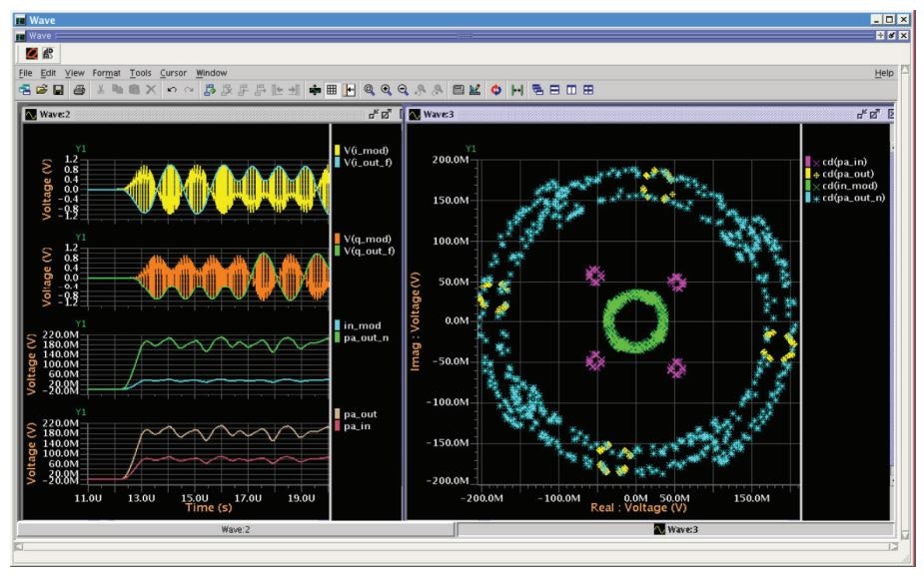
Task: Switch to the Wave:2 bottom tab
Action: point(230,528)
